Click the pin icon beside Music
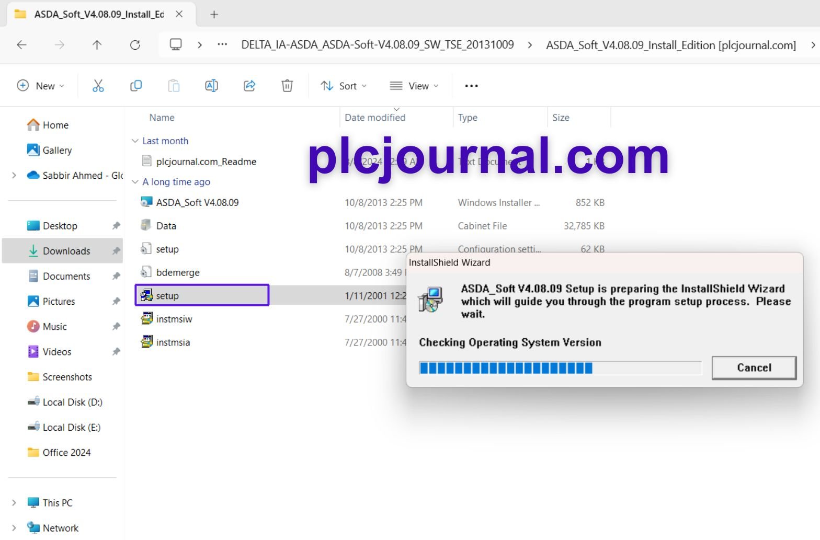This screenshot has height=540, width=820. 116,326
